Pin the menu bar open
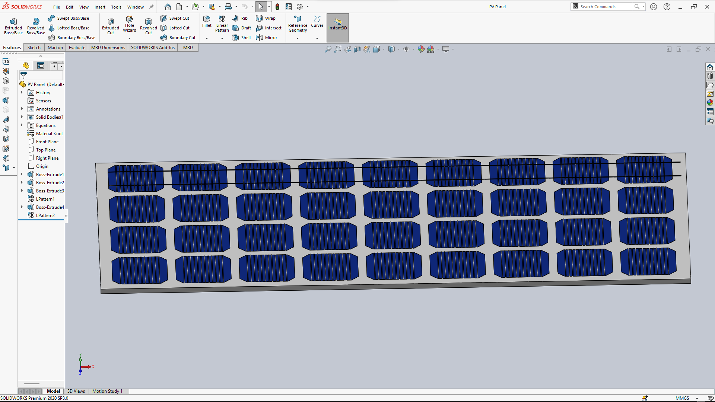Viewport: 715px width, 402px height. (152, 7)
